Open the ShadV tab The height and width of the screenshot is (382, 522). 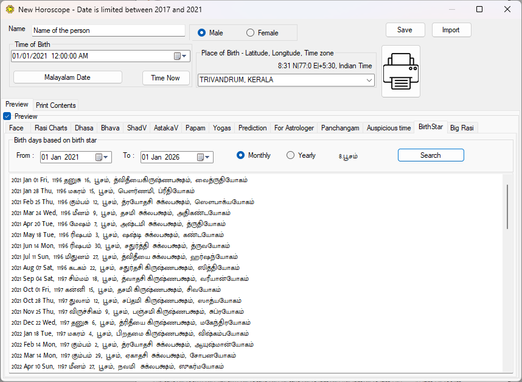tap(137, 128)
